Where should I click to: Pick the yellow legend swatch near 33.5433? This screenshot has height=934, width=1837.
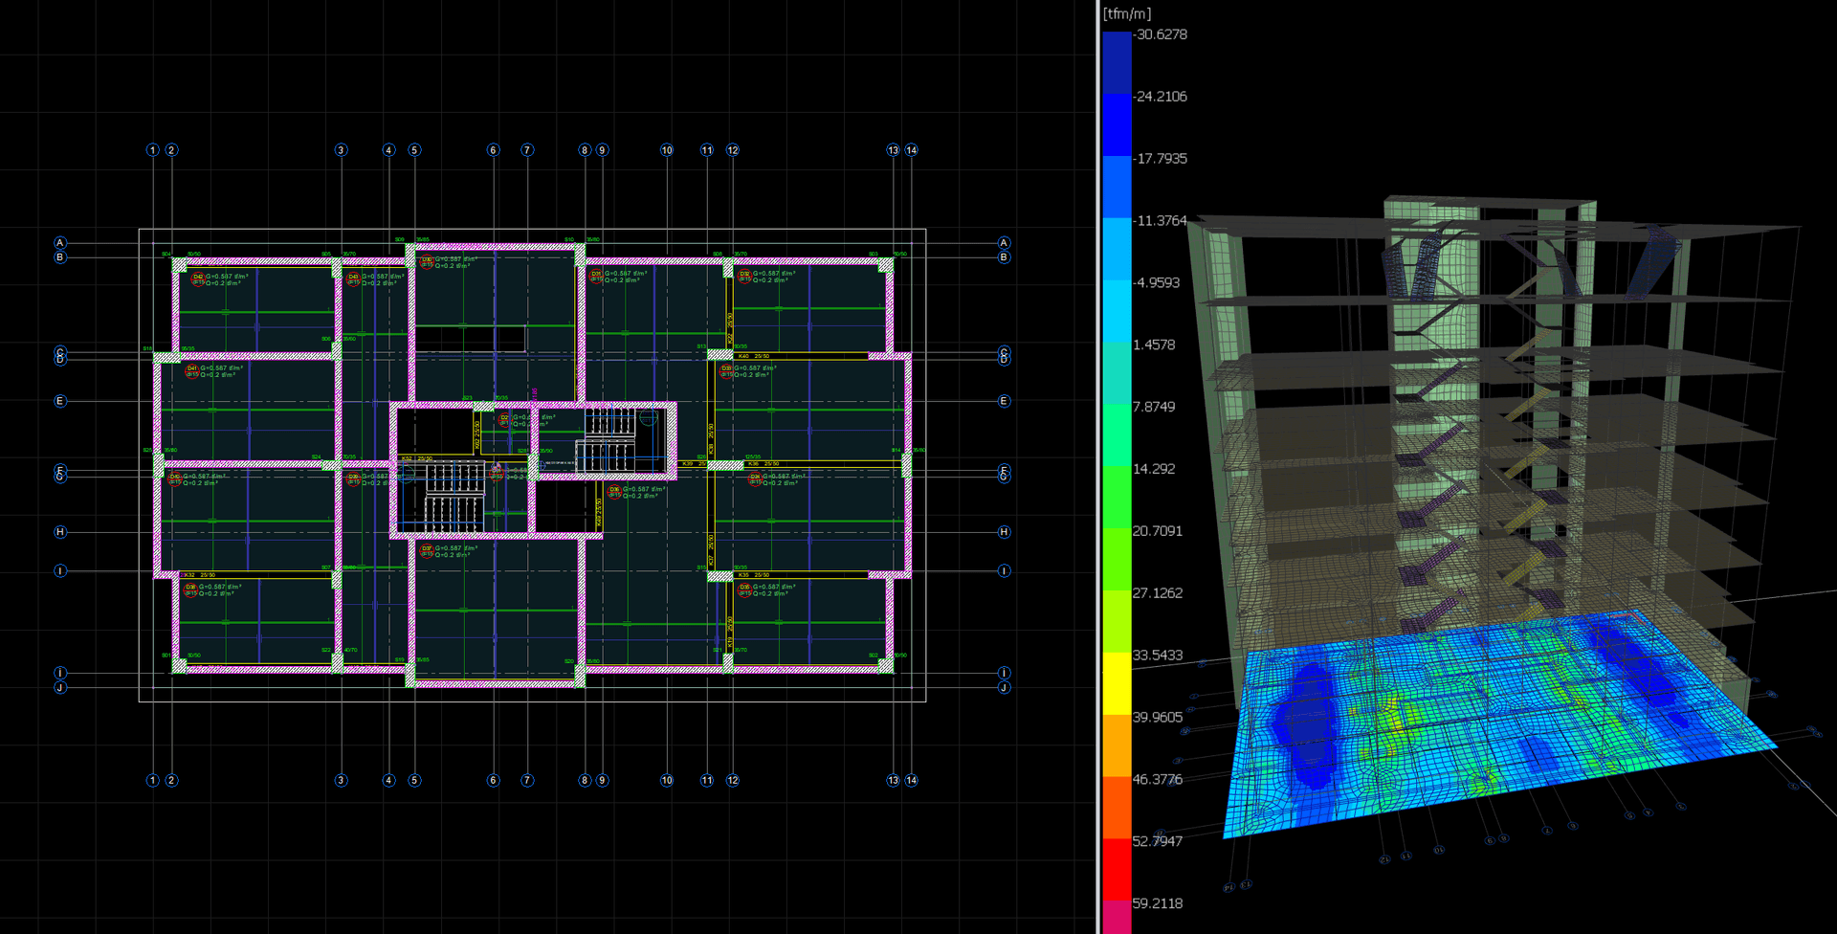tap(1117, 682)
